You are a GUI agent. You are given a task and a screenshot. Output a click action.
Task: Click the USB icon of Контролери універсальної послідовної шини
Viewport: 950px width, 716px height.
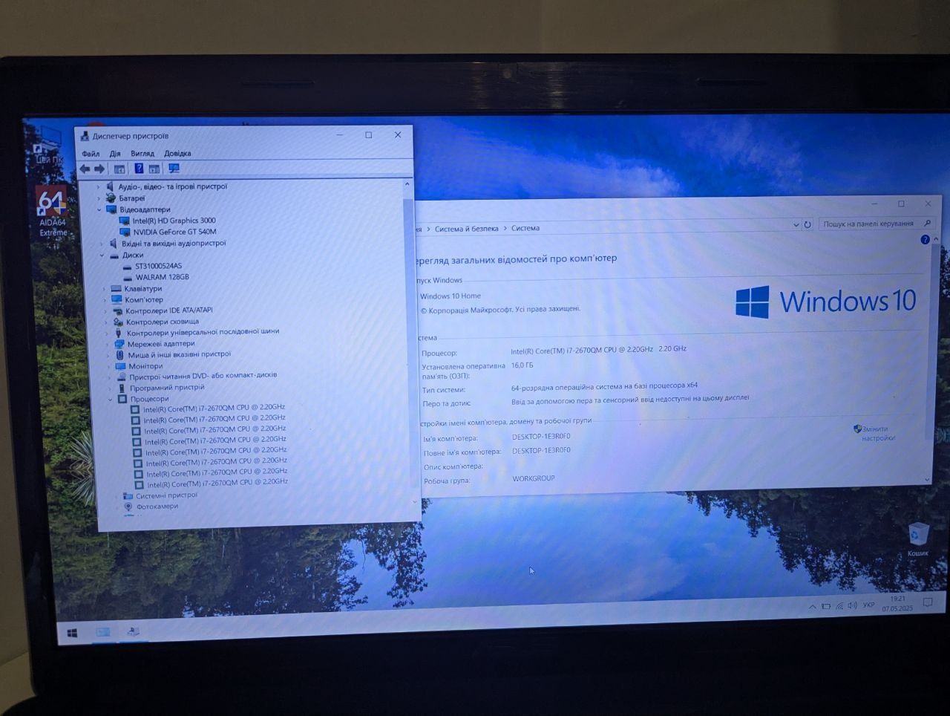119,333
